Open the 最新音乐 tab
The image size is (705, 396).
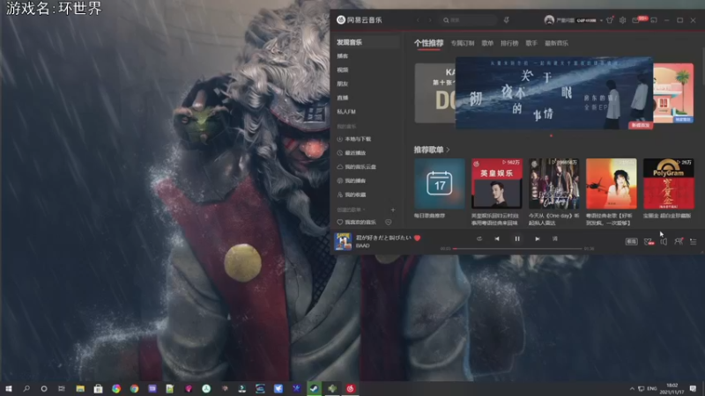556,43
